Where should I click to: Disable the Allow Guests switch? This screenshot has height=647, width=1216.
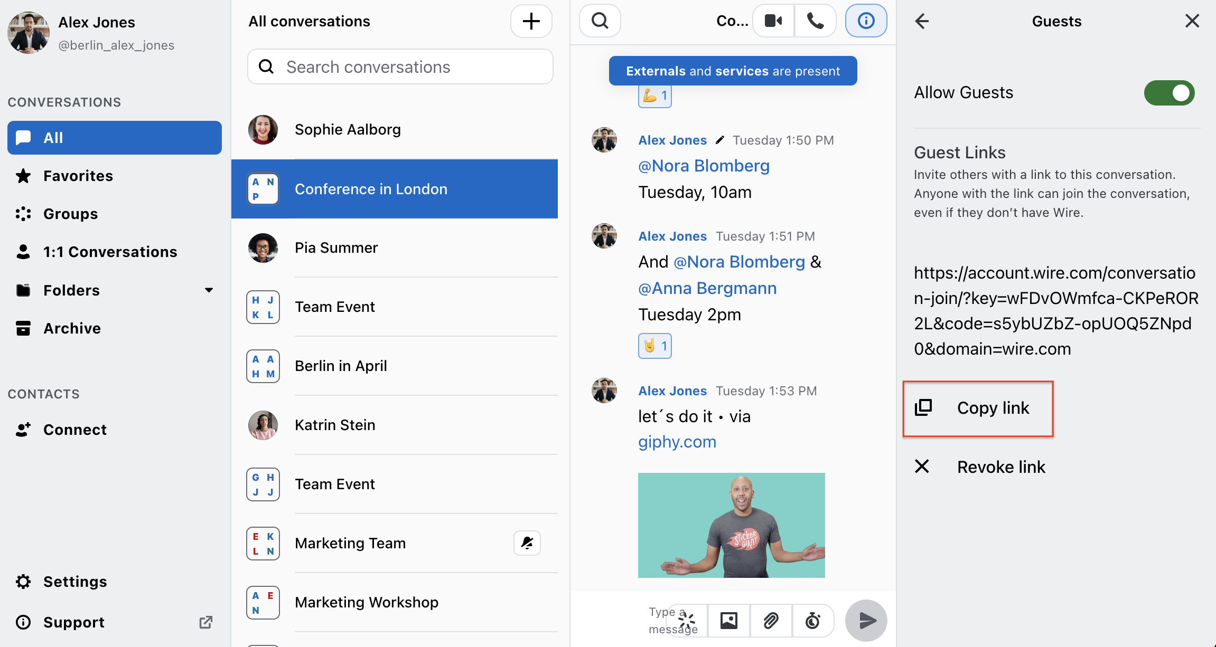(1169, 93)
